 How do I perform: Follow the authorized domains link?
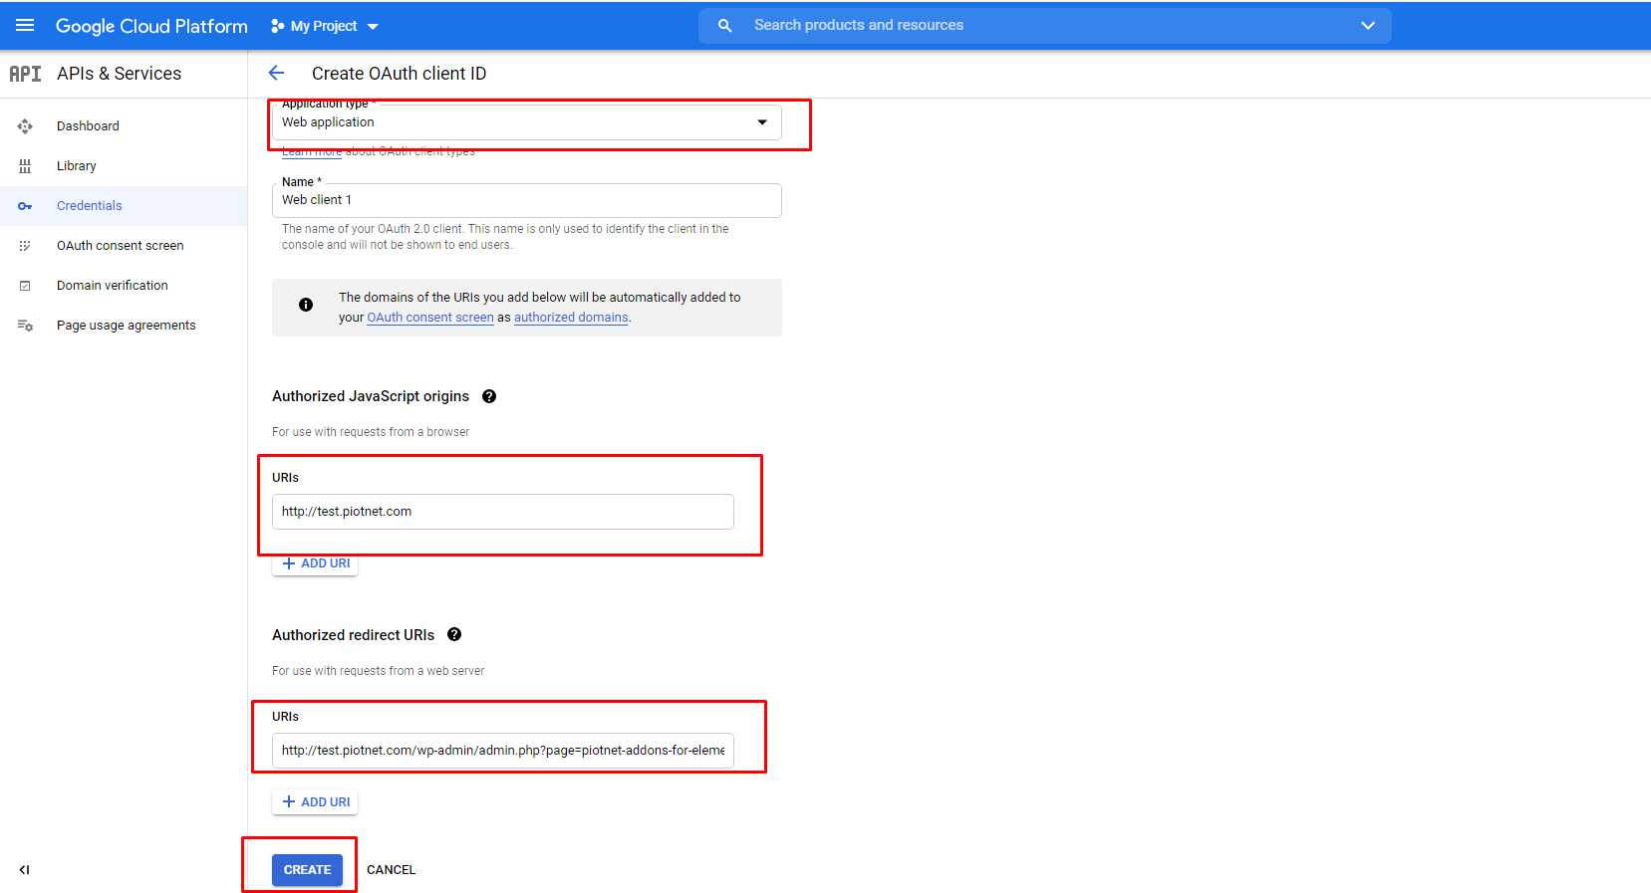point(571,318)
